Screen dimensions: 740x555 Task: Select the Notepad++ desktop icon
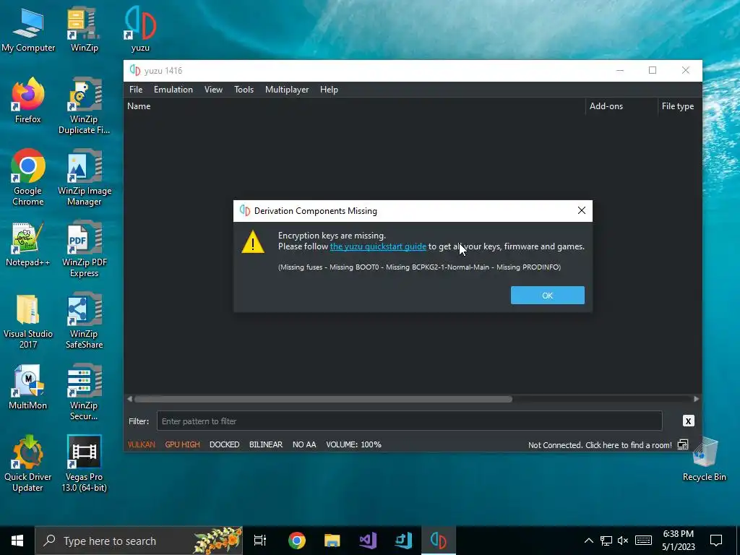coord(28,244)
